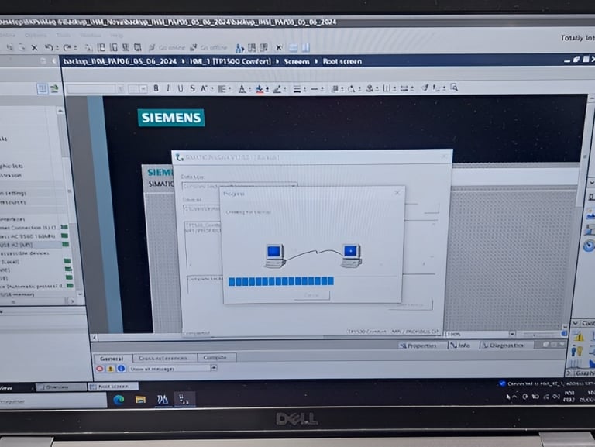The width and height of the screenshot is (595, 447).
Task: Click the zoom selection magnifier icon
Action: coord(454,88)
